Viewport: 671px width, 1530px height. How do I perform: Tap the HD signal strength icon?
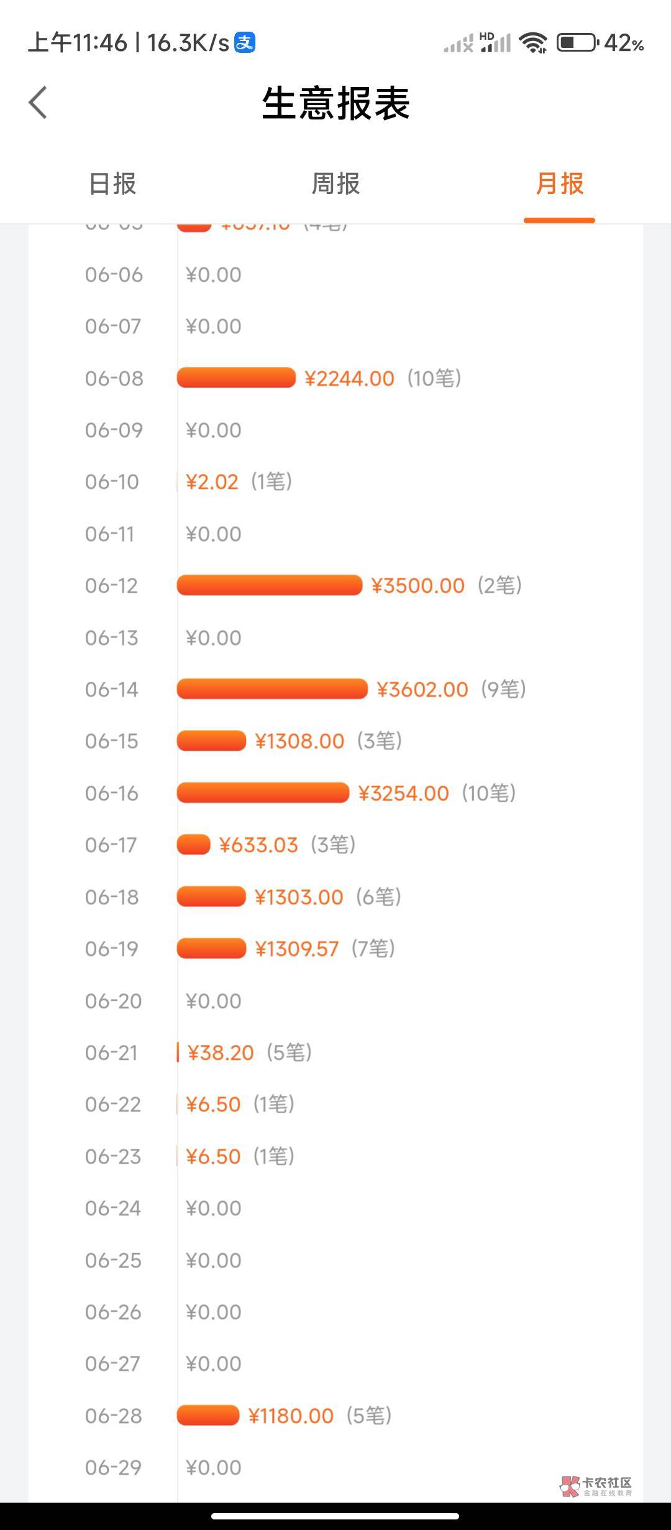point(495,43)
